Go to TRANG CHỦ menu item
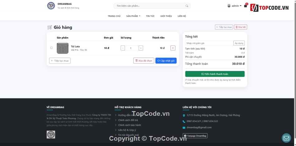 pos(114,16)
